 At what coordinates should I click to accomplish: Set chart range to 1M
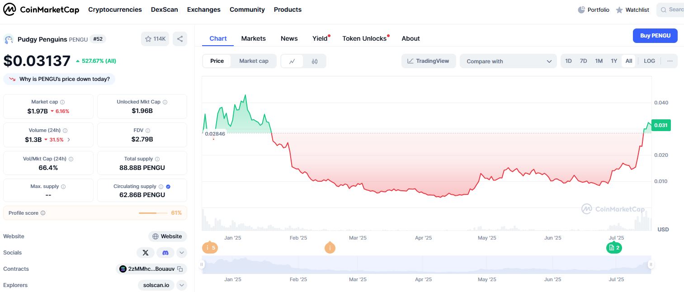pyautogui.click(x=599, y=61)
